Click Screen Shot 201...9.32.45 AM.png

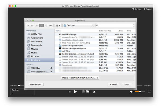pyautogui.click(x=95, y=57)
